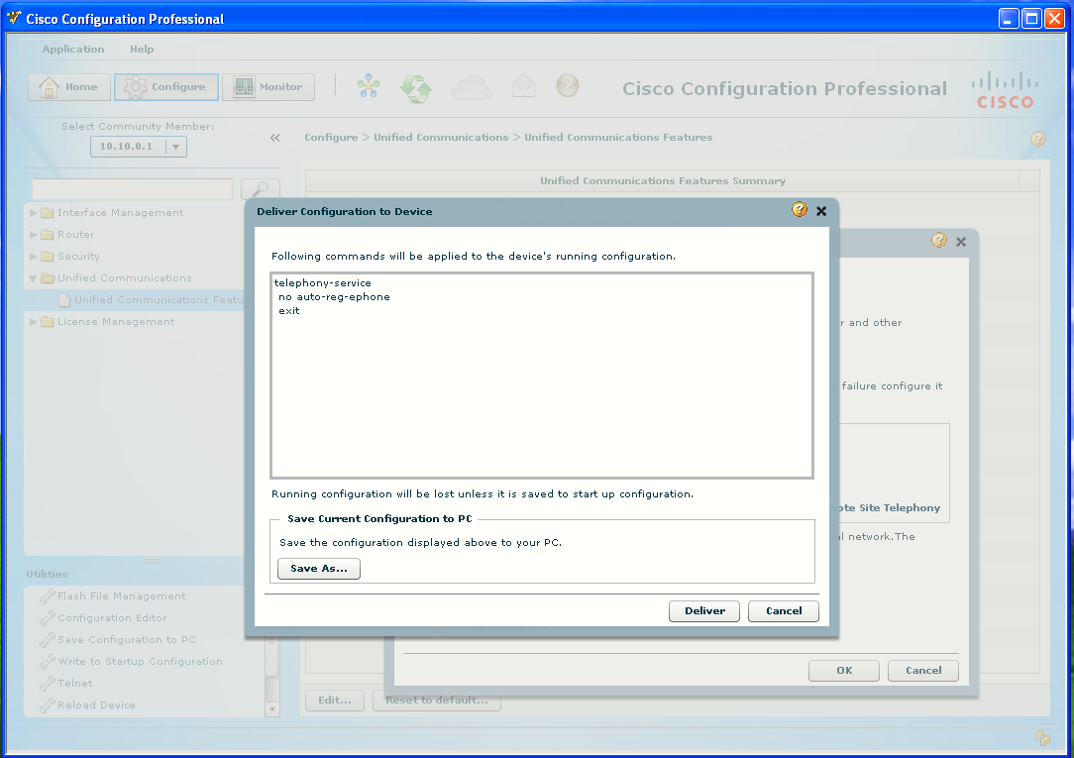Screen dimensions: 1074x758
Task: Click the Flash File Management wrench icon
Action: tap(48, 596)
